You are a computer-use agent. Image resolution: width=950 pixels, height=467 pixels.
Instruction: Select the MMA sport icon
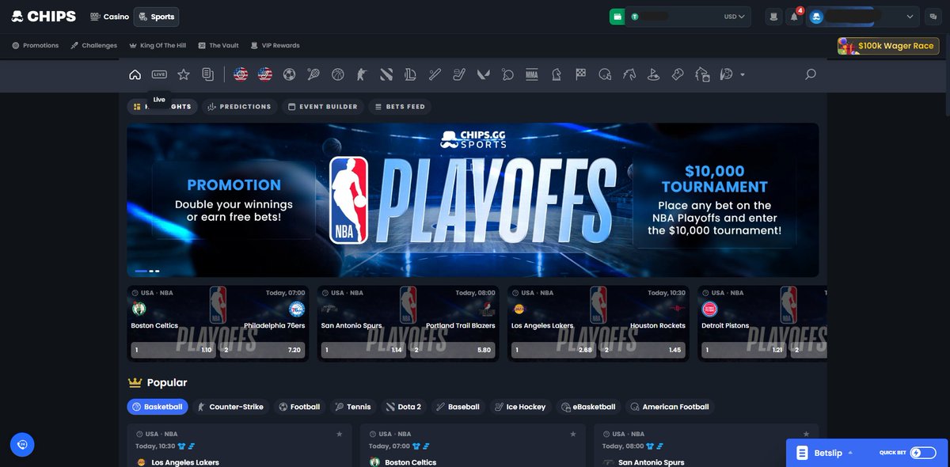[x=531, y=74]
